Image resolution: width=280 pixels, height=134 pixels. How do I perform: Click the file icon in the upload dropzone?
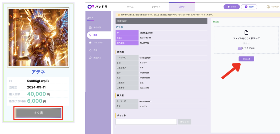246,33
